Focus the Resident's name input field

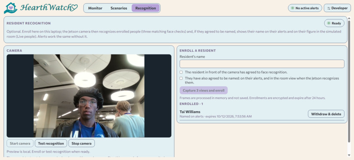[262, 64]
